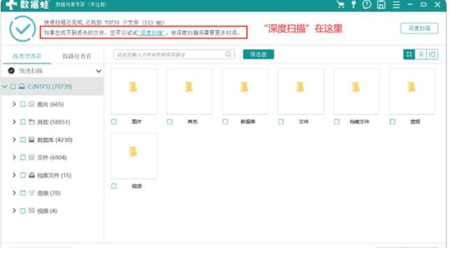Click the search magnifier icon

click(x=229, y=55)
